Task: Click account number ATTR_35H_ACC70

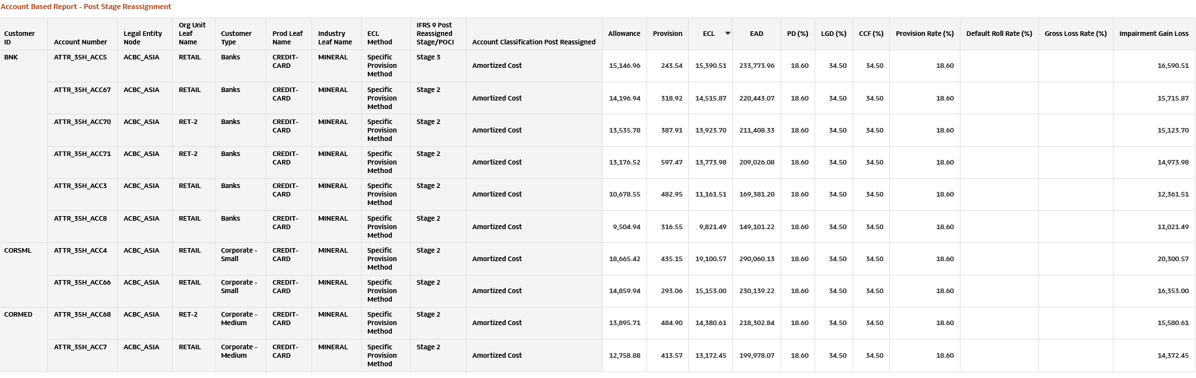Action: coord(82,122)
